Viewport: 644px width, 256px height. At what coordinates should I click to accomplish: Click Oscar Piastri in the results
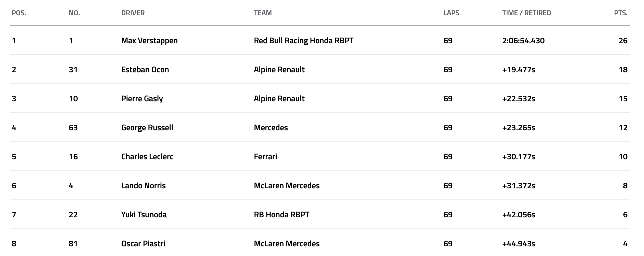143,244
